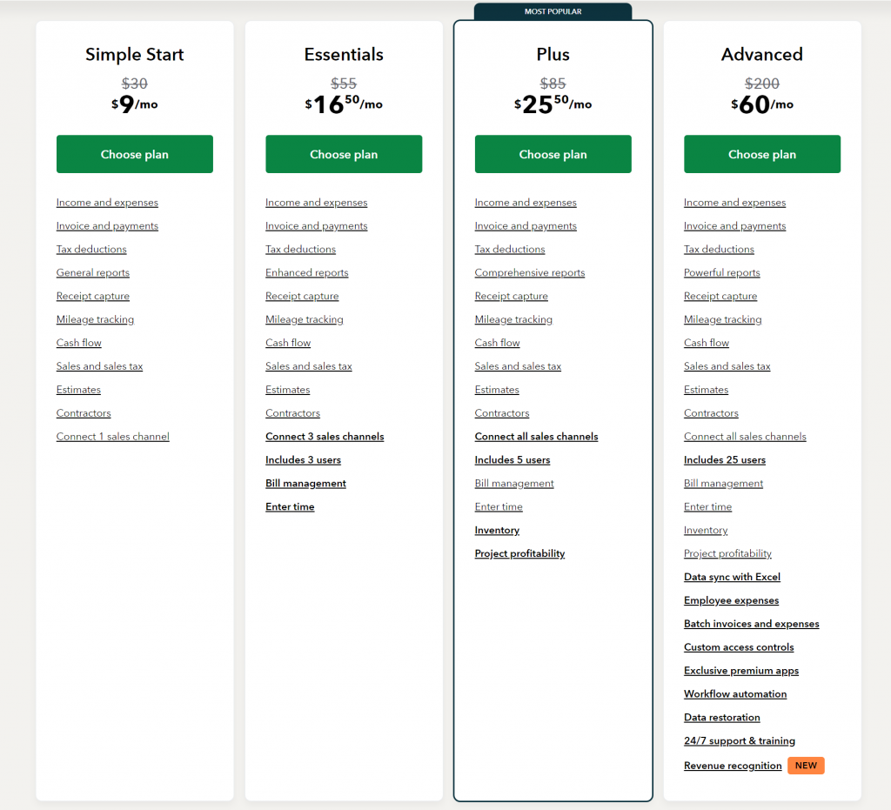Viewport: 891px width, 810px height.
Task: Click Choose plan under Advanced
Action: tap(761, 154)
